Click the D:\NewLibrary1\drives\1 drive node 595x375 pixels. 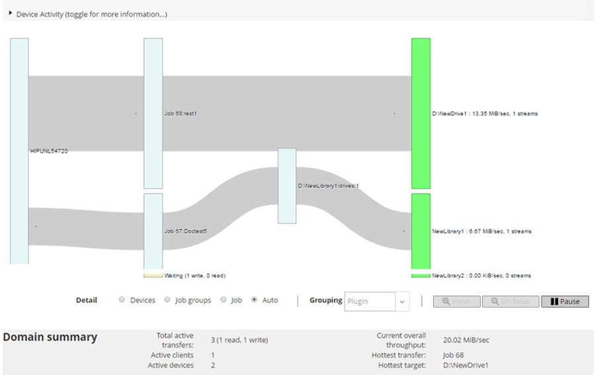click(287, 186)
